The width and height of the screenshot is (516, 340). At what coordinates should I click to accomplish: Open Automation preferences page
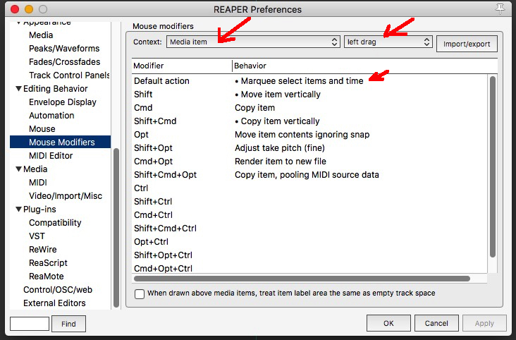point(51,116)
